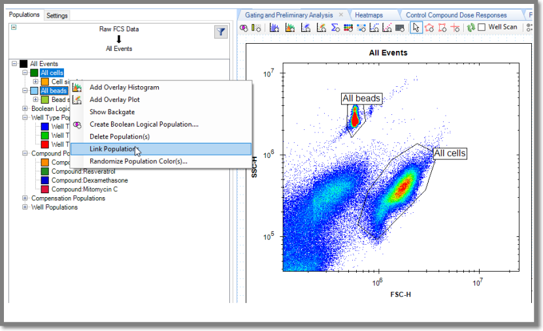This screenshot has height=331, width=543.
Task: Close the Gating and Preliminary Analysis tab
Action: pyautogui.click(x=341, y=14)
